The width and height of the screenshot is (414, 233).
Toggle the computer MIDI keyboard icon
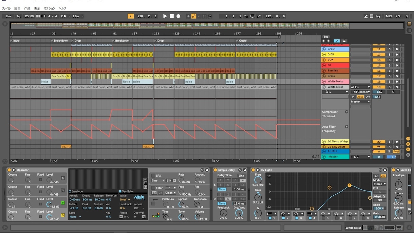[x=371, y=16]
